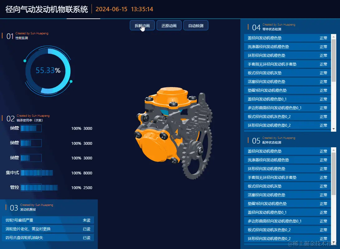Start 自动检测 auto detection

pyautogui.click(x=196, y=26)
